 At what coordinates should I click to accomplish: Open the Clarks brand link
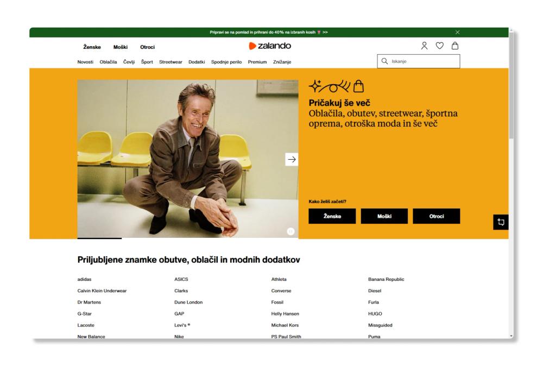pos(181,291)
